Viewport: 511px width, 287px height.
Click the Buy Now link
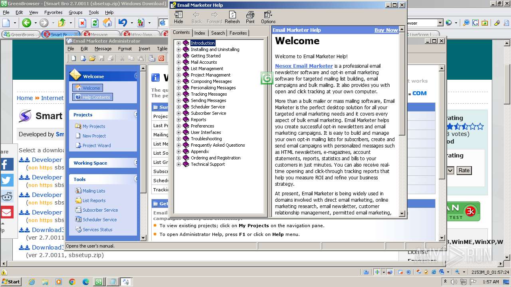(x=386, y=30)
